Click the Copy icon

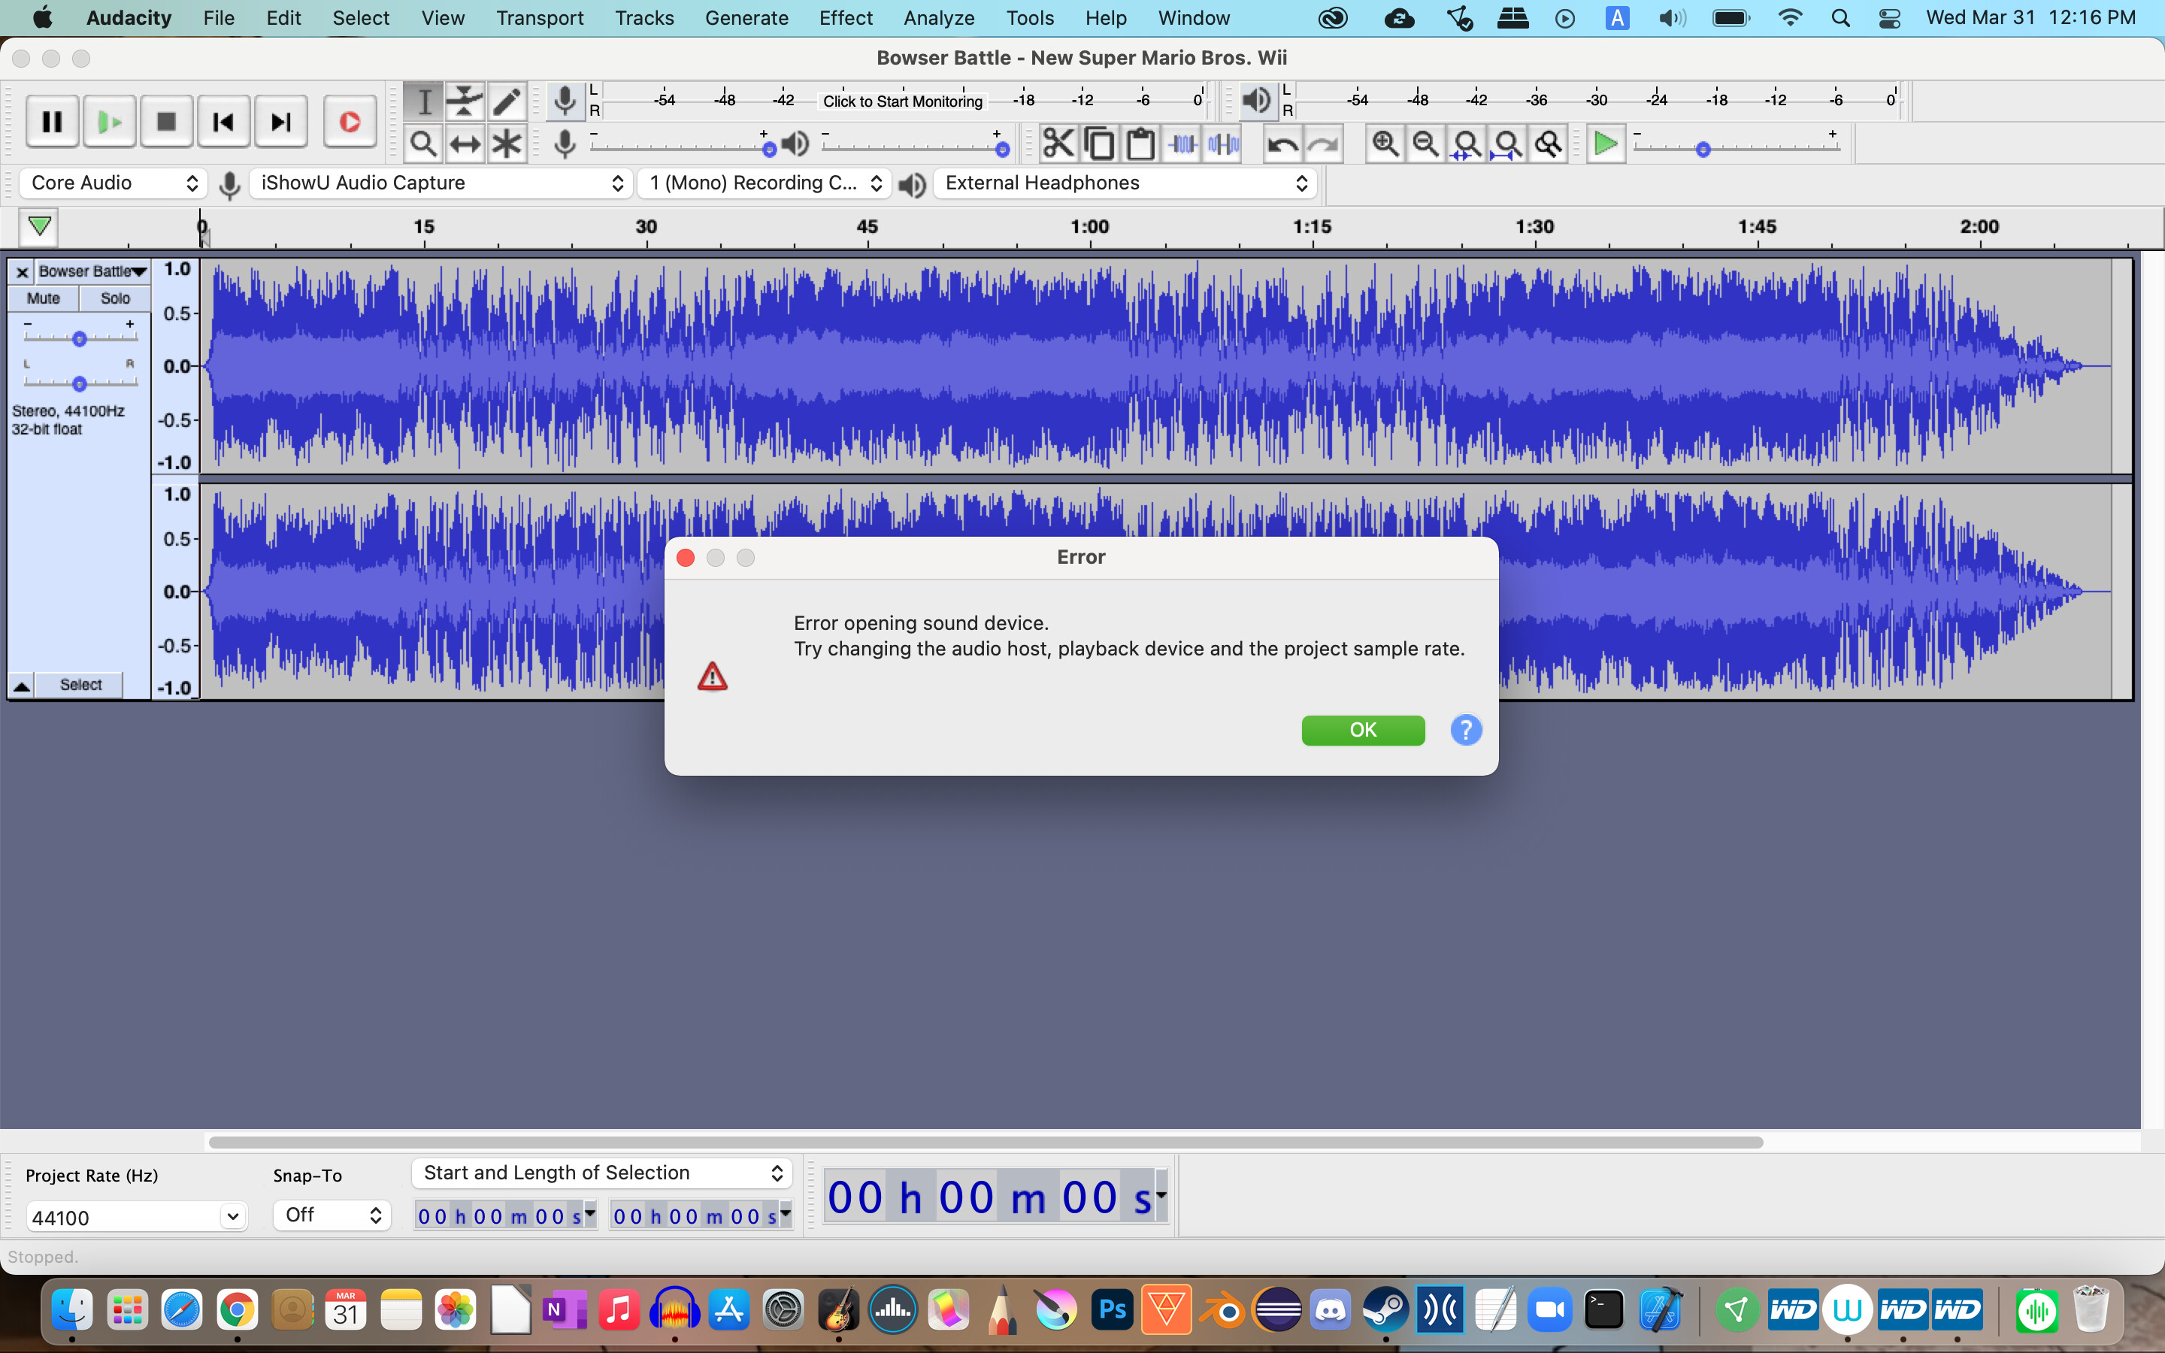(1100, 143)
